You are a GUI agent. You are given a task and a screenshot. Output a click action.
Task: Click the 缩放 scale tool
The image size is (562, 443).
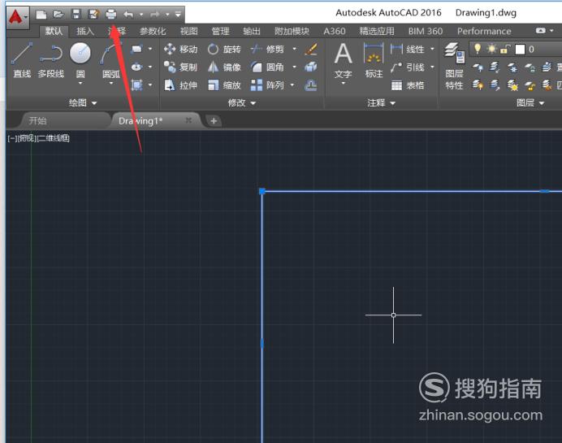(x=224, y=85)
